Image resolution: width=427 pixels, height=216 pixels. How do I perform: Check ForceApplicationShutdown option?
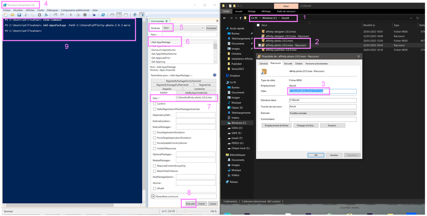pyautogui.click(x=155, y=132)
